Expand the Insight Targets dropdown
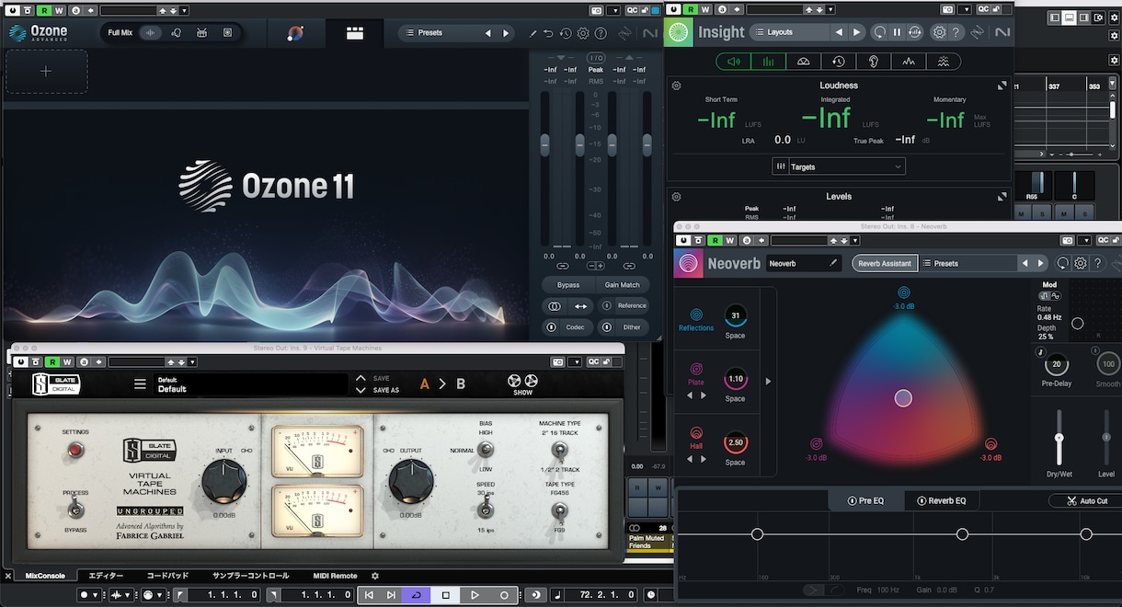The width and height of the screenshot is (1122, 607). (839, 166)
